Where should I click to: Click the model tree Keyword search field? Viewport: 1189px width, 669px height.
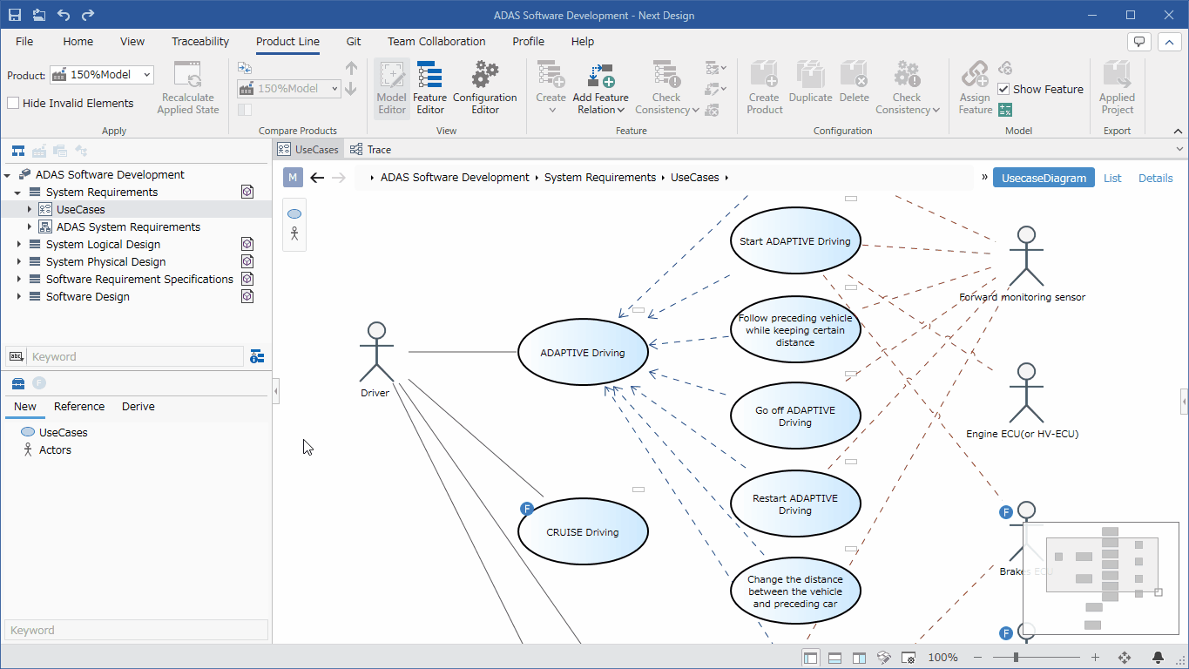(x=135, y=356)
